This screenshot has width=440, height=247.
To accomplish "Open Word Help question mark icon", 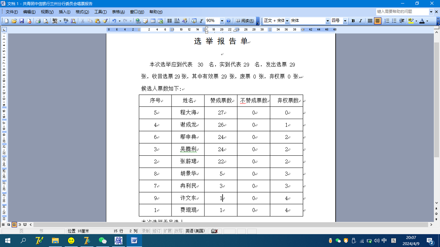I will click(x=229, y=21).
